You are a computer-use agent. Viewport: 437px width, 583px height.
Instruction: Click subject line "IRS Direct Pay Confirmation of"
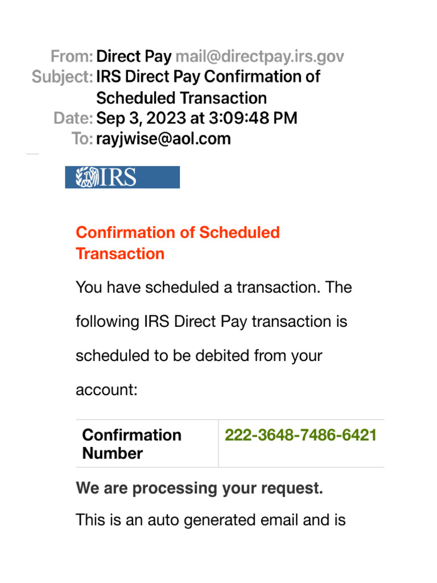pos(208,77)
